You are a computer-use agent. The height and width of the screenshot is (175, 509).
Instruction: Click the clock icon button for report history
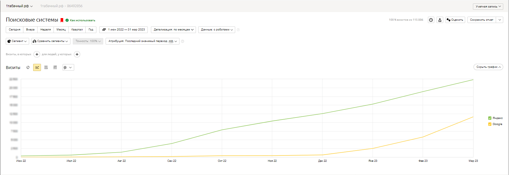pyautogui.click(x=431, y=20)
